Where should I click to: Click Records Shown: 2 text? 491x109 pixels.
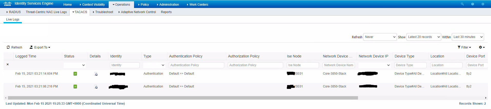tap(472, 104)
